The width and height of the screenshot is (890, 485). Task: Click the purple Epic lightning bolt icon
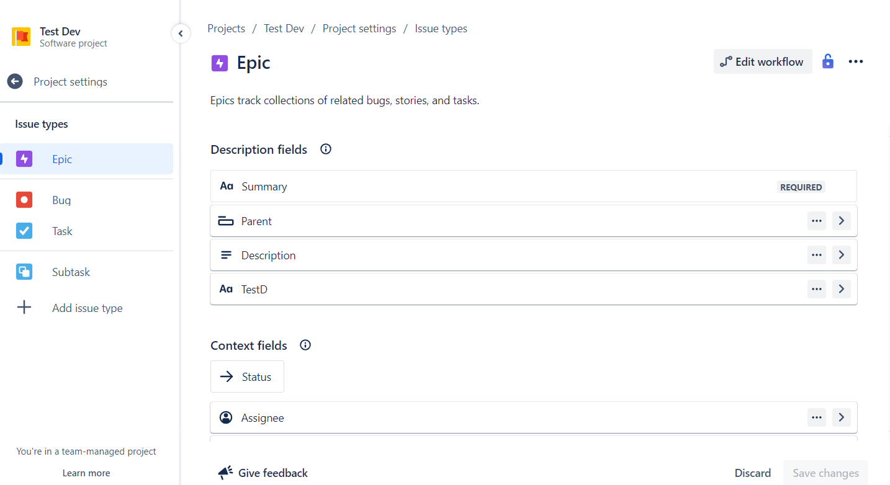point(24,159)
